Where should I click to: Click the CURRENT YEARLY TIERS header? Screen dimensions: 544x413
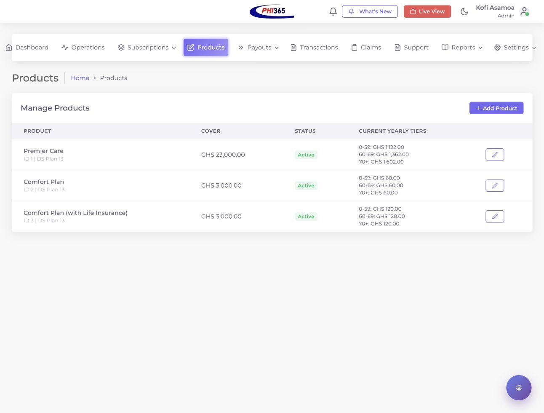[x=392, y=131]
